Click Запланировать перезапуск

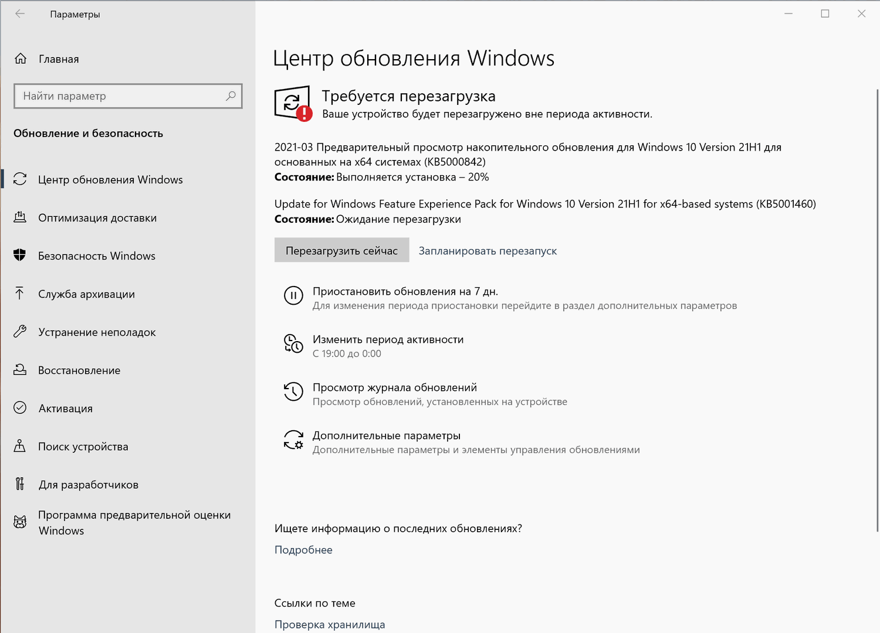point(488,250)
